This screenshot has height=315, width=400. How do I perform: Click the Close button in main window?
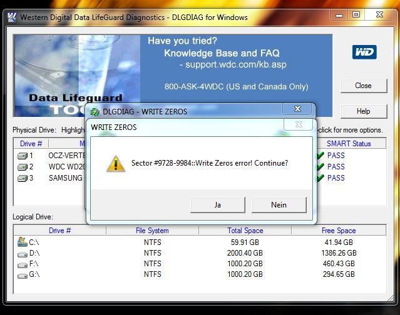[364, 86]
